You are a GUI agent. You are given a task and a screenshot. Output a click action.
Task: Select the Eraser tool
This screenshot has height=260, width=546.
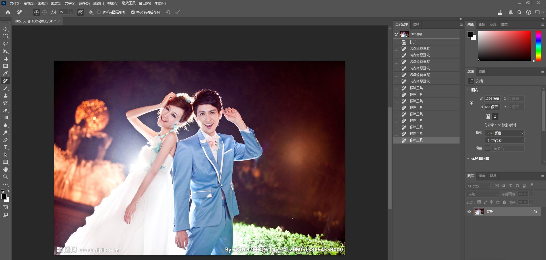pyautogui.click(x=5, y=111)
